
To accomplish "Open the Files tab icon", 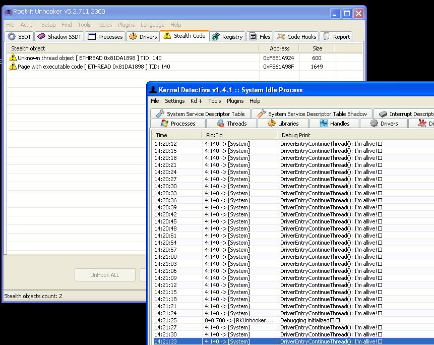I will click(254, 36).
